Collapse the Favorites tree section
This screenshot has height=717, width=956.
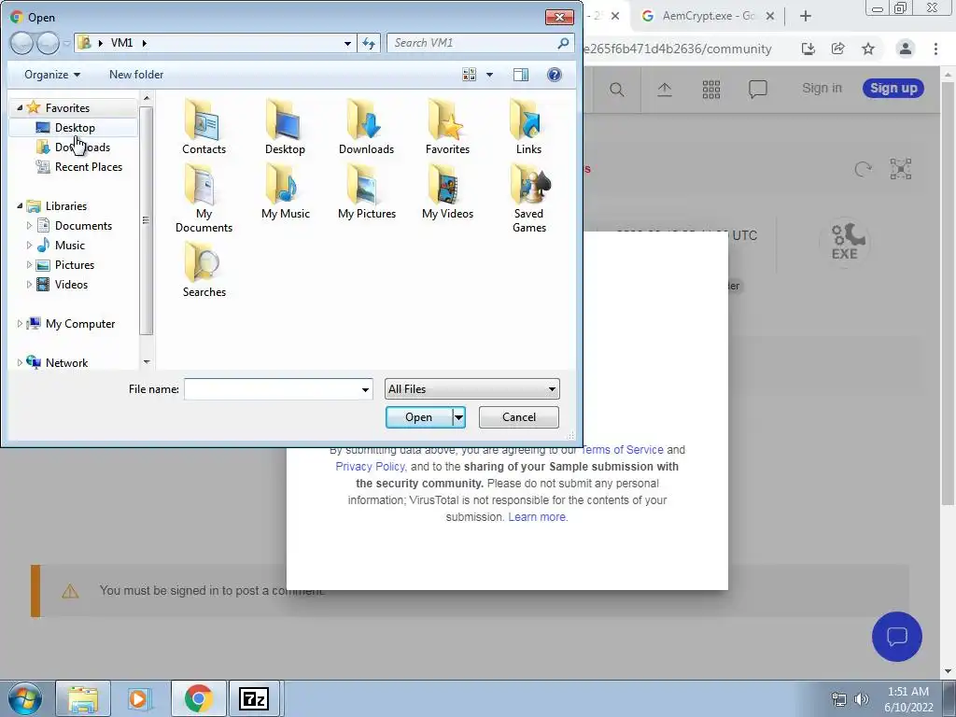pyautogui.click(x=20, y=108)
